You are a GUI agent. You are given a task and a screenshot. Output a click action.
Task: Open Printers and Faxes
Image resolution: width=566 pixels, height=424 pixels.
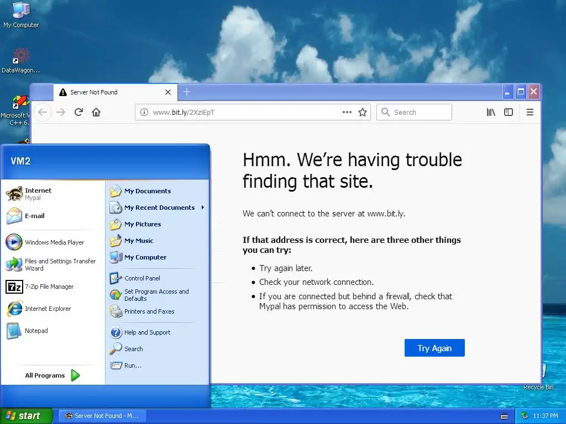[x=157, y=311]
